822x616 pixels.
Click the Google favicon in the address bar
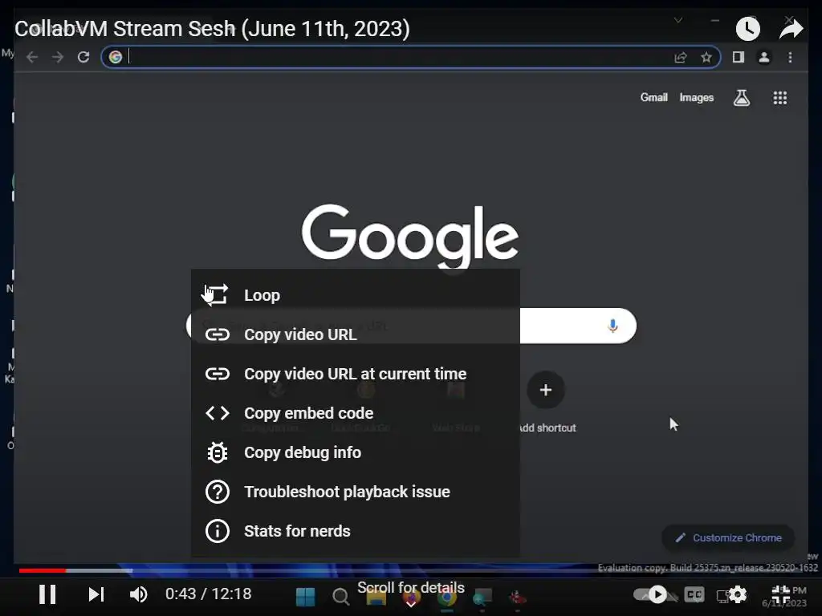(116, 57)
